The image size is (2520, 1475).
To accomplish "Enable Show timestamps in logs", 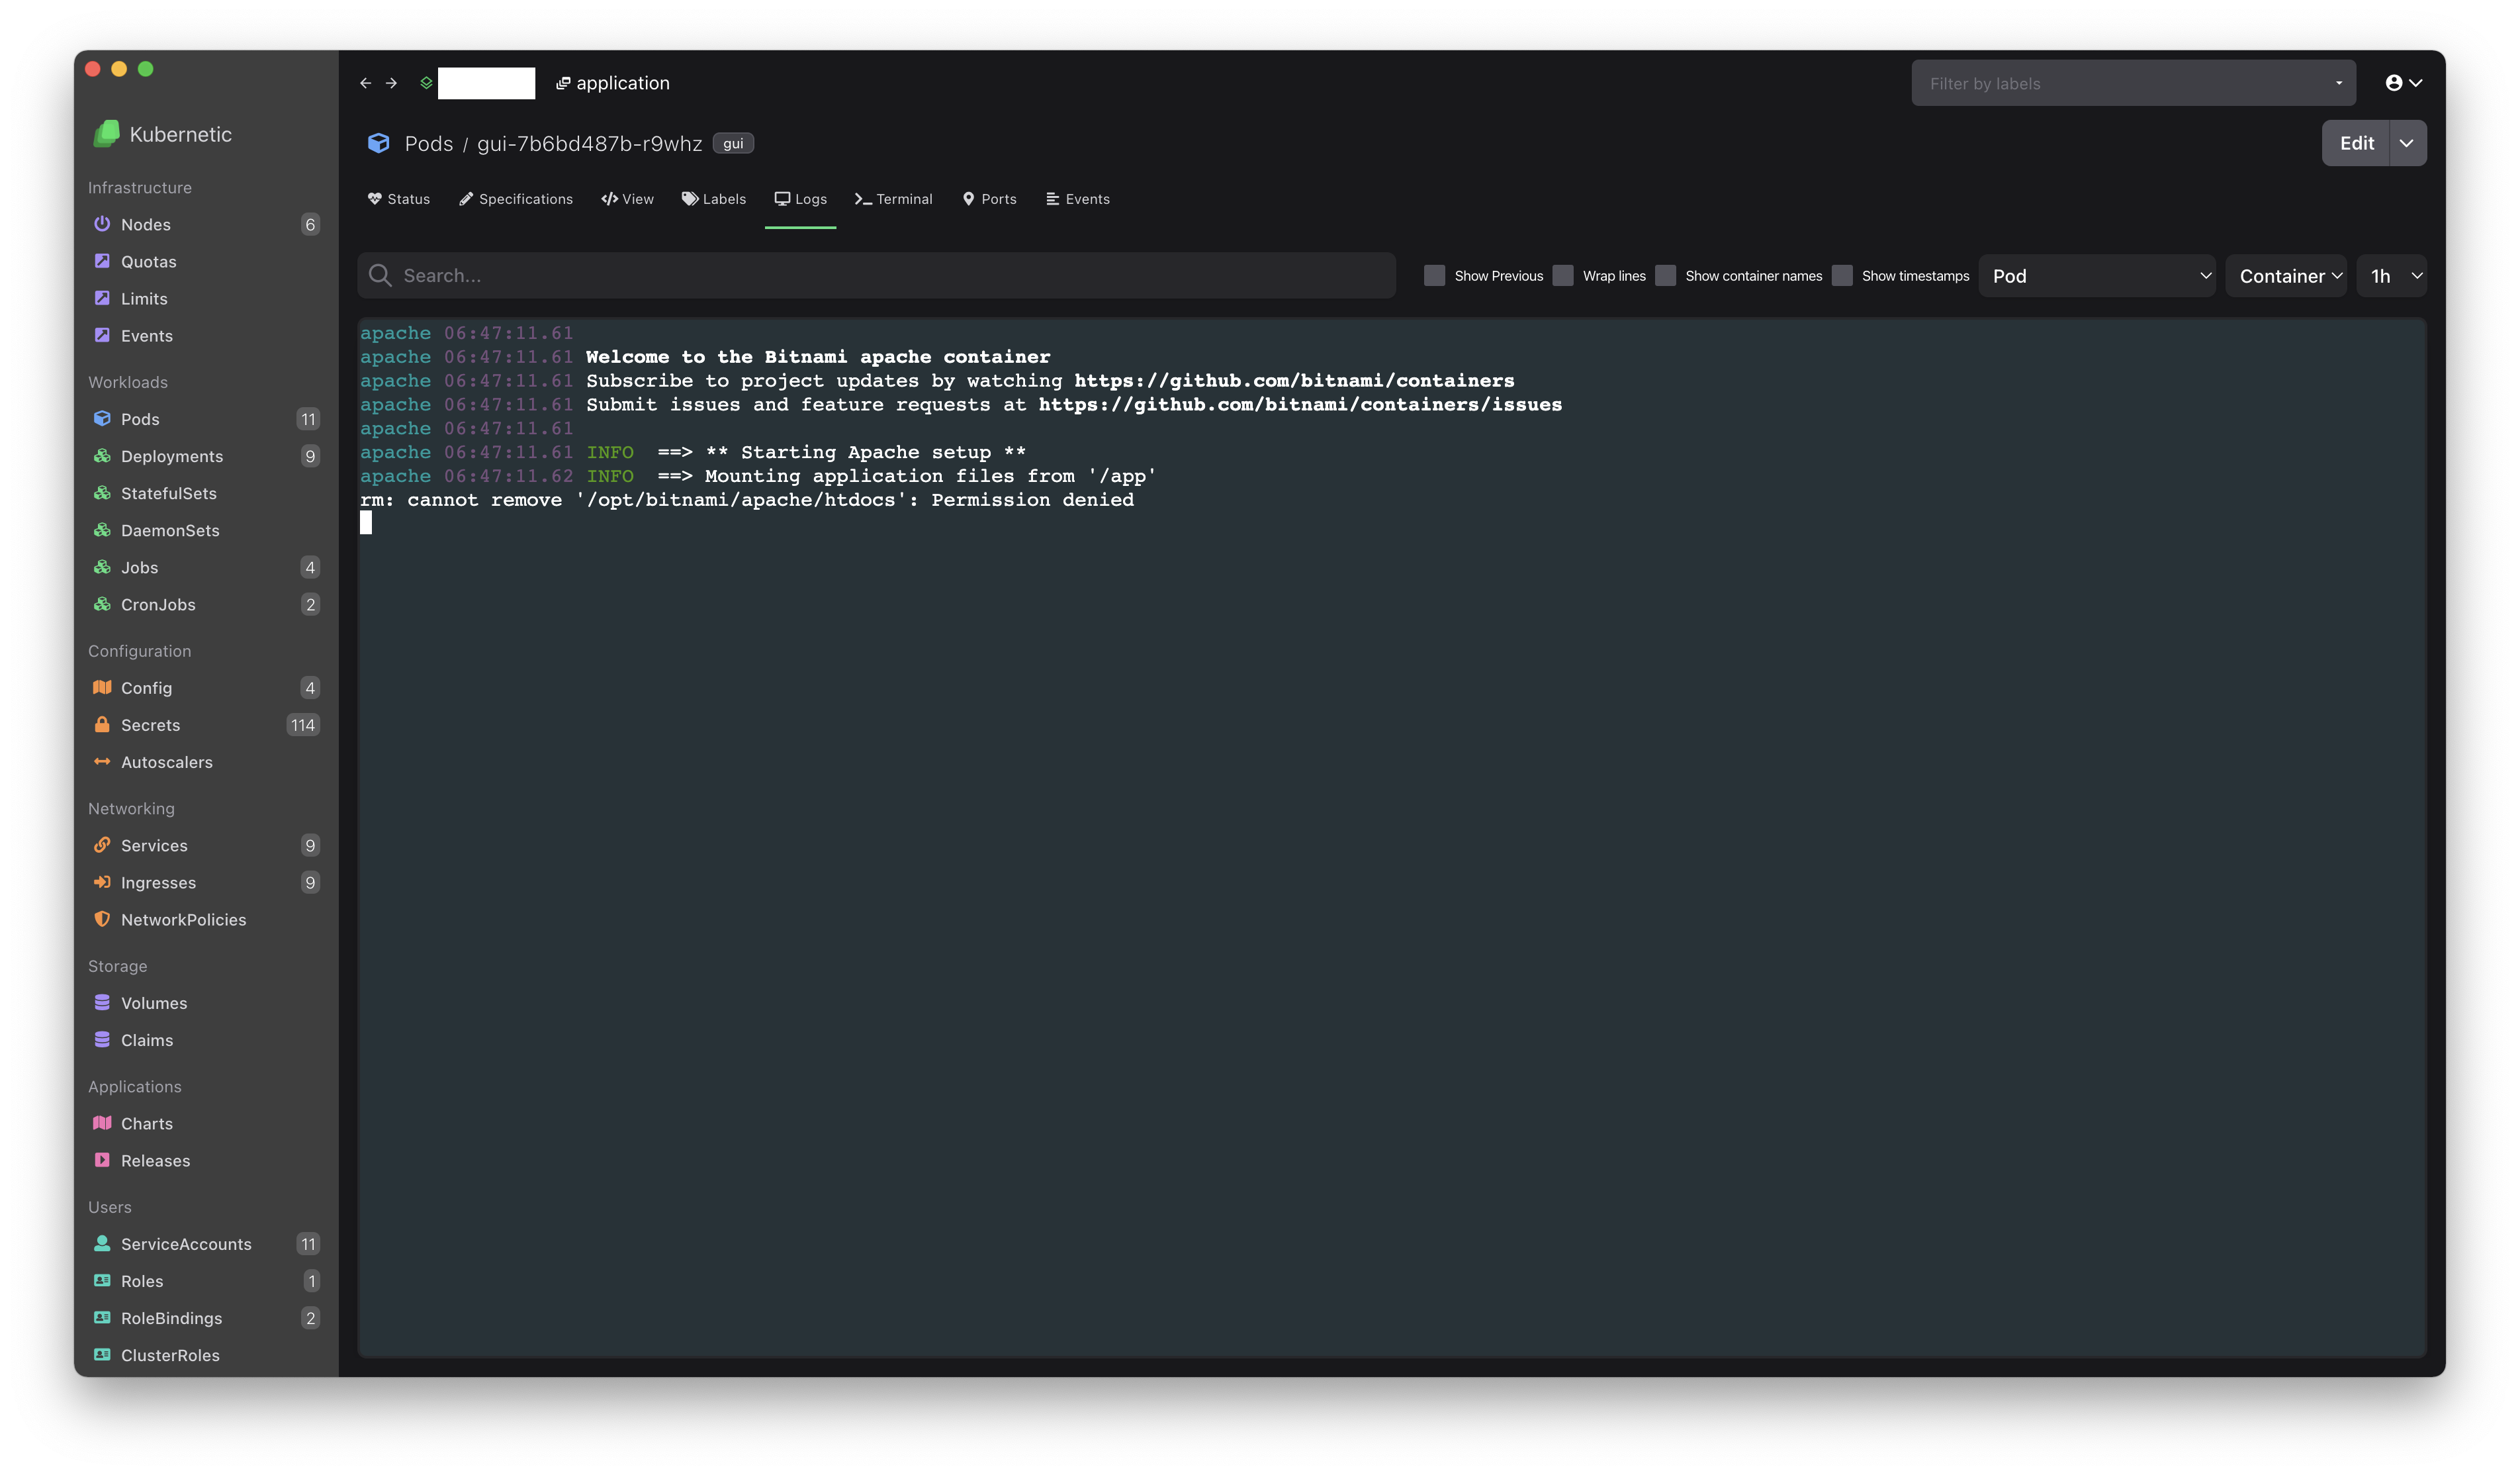I will click(1842, 275).
